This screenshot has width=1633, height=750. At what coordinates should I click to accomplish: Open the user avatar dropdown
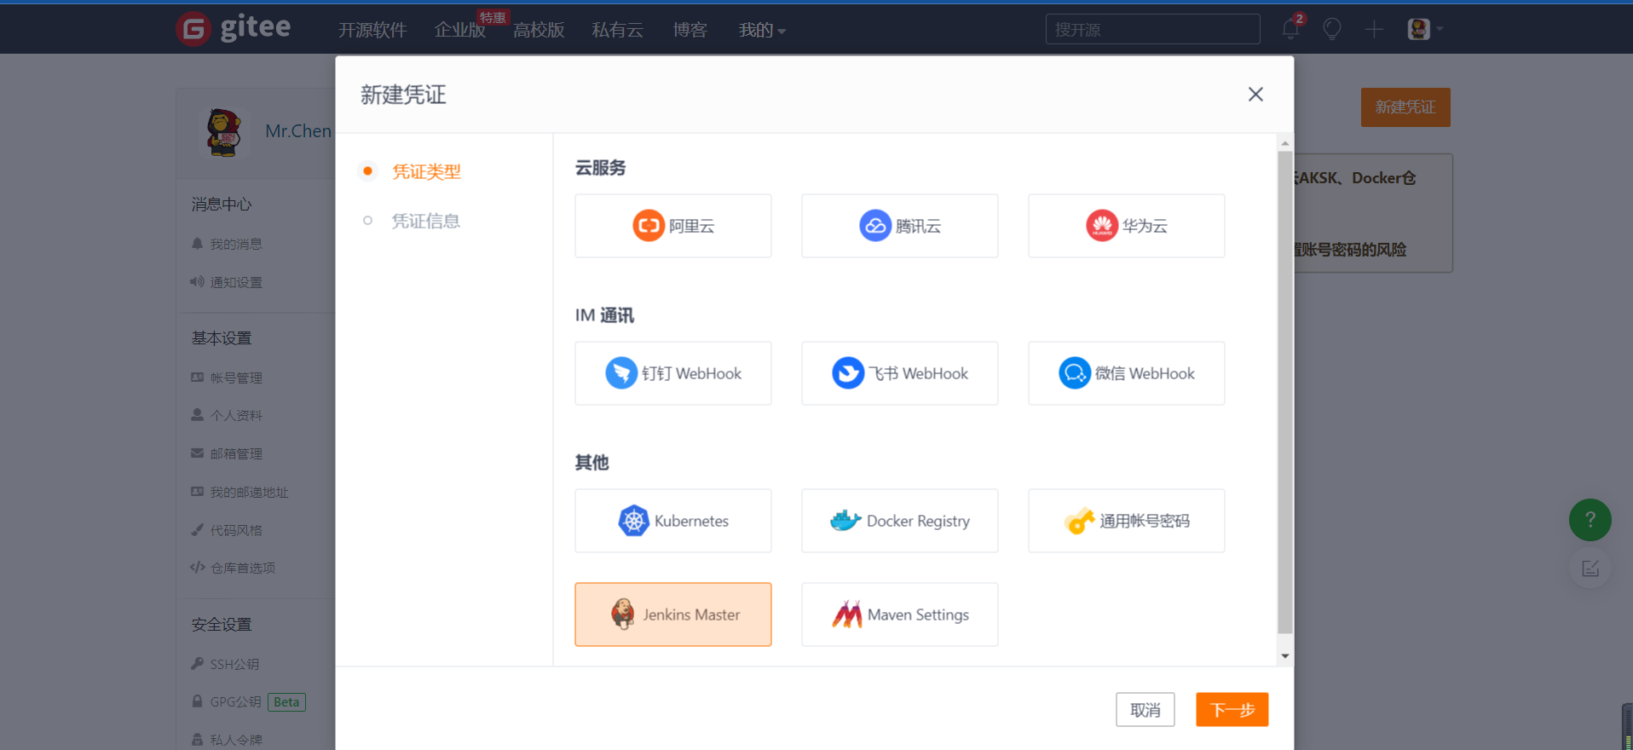coord(1425,29)
